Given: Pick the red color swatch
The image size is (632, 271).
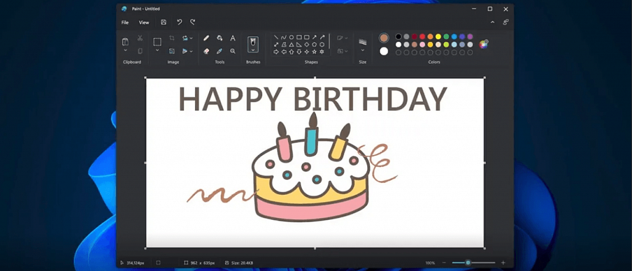Looking at the screenshot, I should coord(422,36).
